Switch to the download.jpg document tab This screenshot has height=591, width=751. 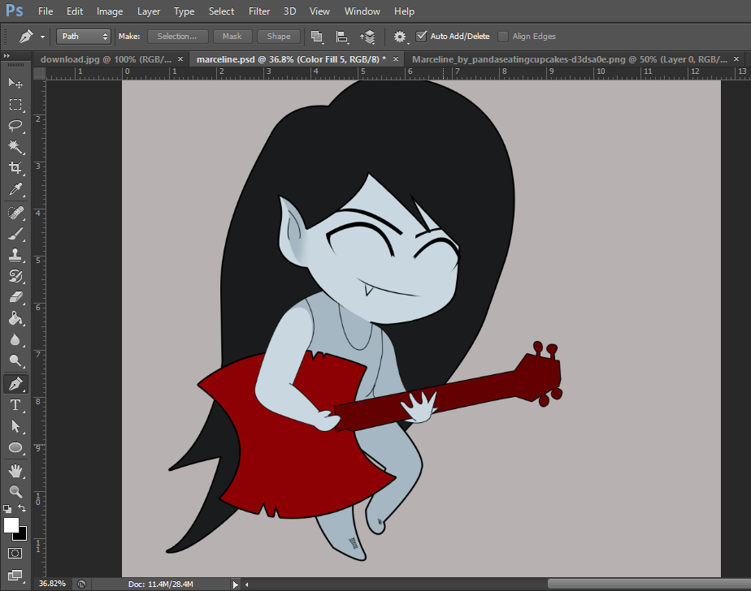coord(106,59)
